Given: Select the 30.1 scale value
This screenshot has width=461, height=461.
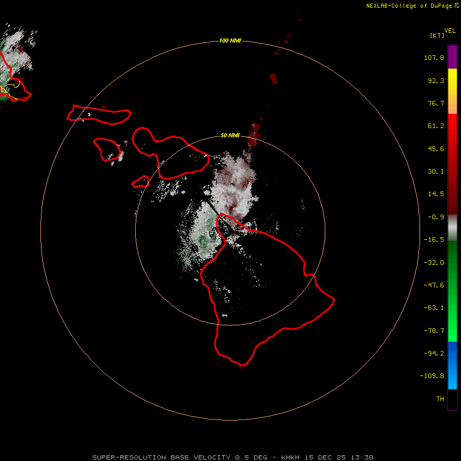Looking at the screenshot, I should (436, 172).
